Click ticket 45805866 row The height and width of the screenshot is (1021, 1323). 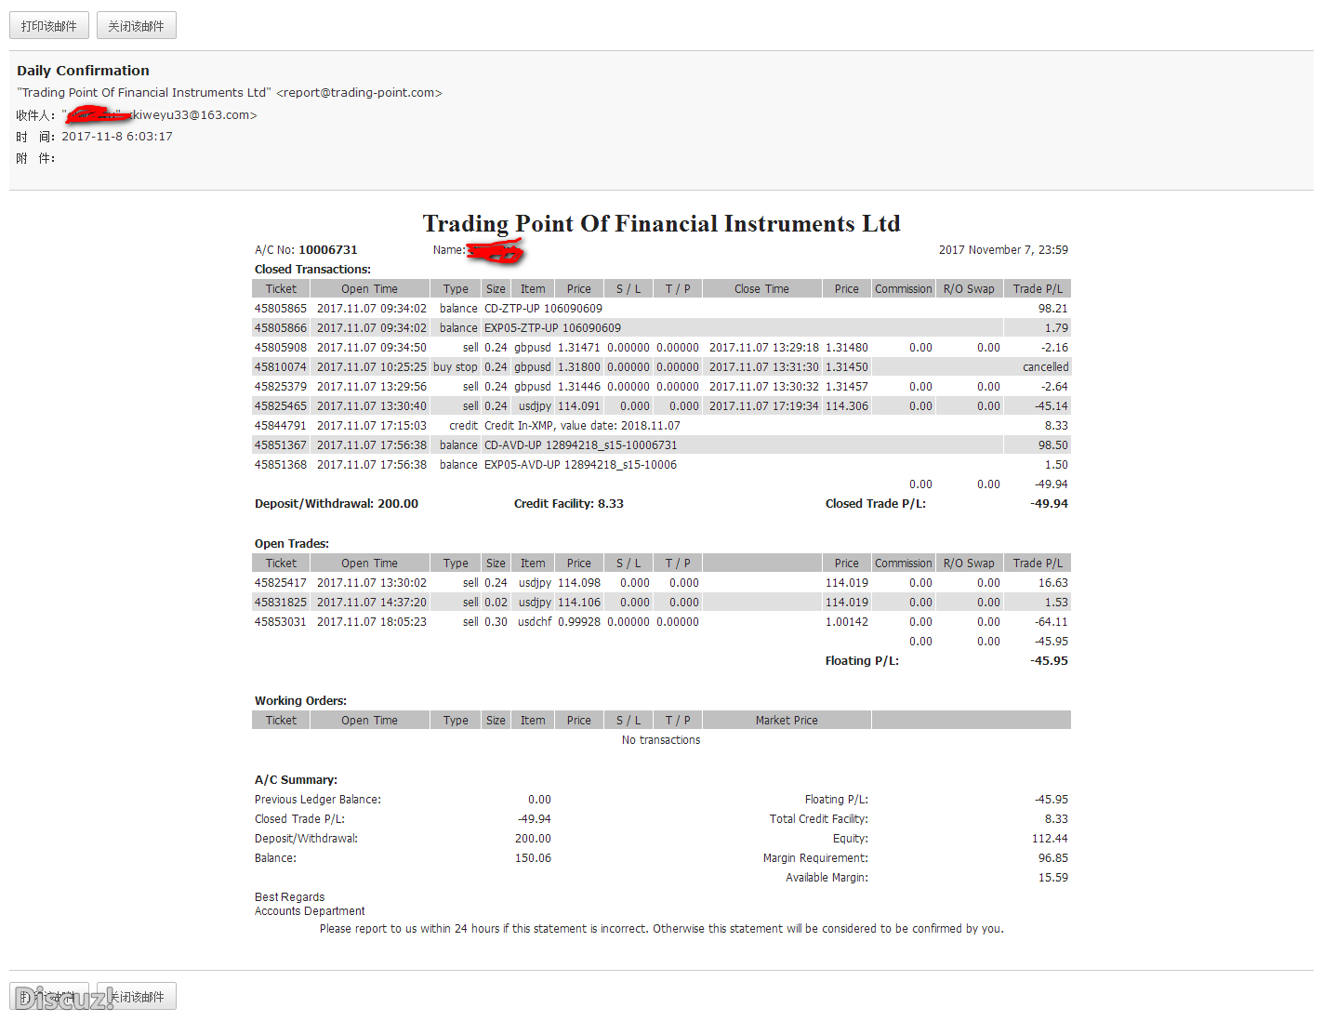[x=661, y=328]
